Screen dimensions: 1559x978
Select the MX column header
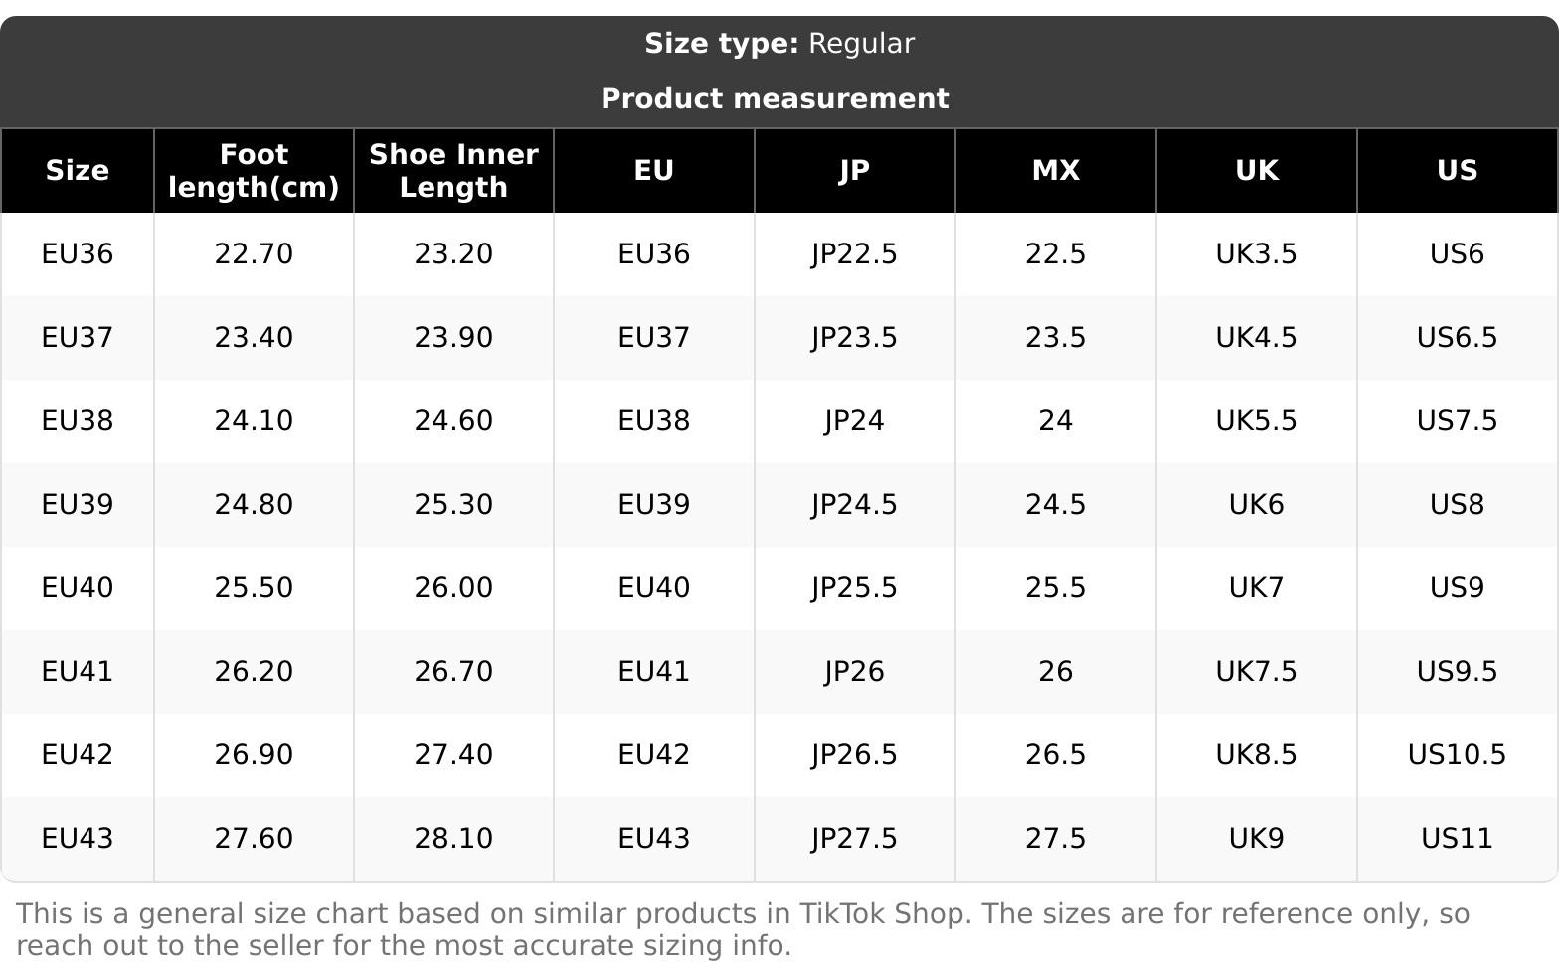[1055, 171]
